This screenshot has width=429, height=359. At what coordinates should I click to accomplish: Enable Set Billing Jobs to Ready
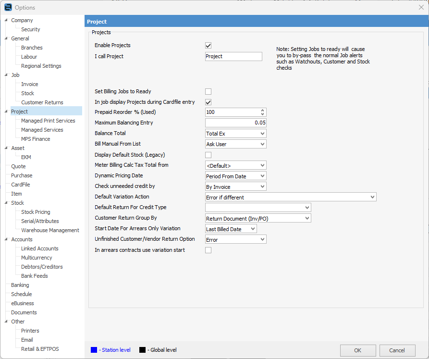(x=208, y=91)
